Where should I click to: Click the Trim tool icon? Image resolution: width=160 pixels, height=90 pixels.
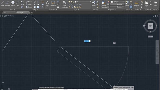(38, 2)
